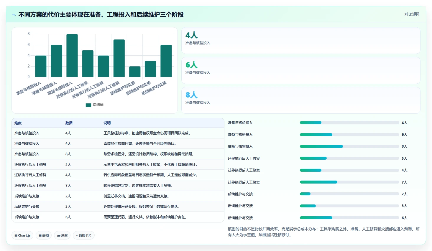Click the 数据 table column header
432x251 pixels.
click(x=69, y=123)
